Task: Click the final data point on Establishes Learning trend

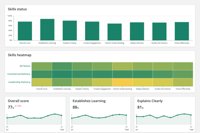Action: point(126,115)
